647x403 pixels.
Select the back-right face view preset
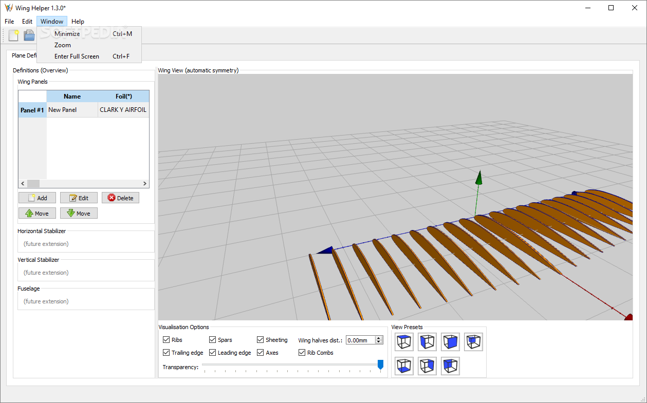tap(427, 366)
